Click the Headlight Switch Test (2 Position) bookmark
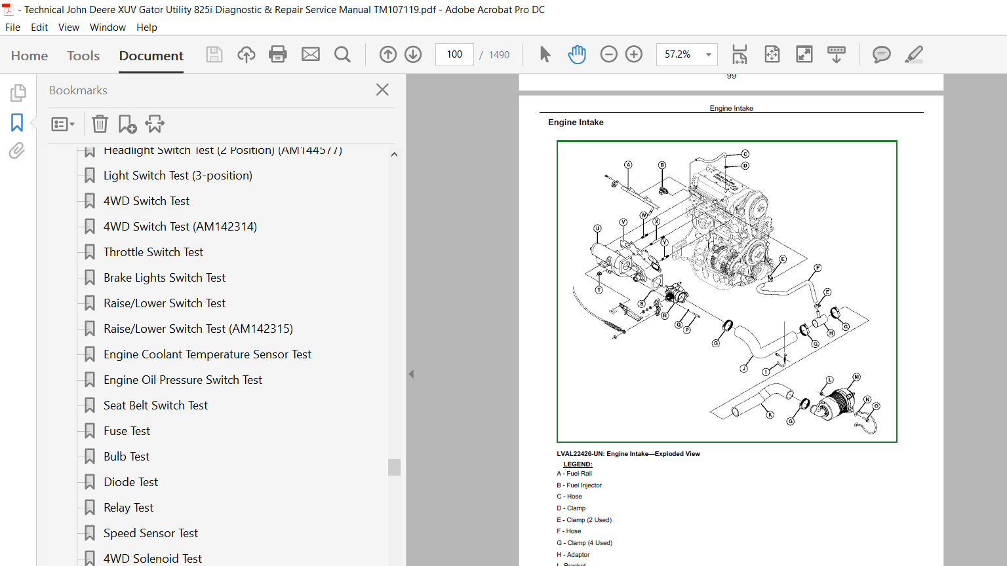This screenshot has height=566, width=1007. point(223,151)
